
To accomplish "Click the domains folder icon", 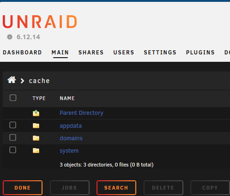I will pos(36,138).
